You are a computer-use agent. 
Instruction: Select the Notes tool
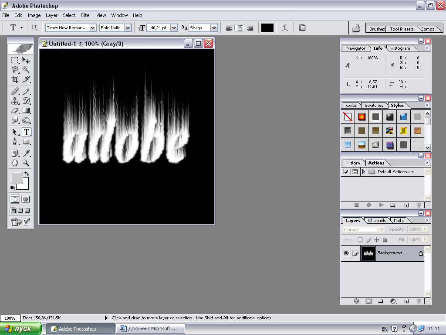click(15, 153)
